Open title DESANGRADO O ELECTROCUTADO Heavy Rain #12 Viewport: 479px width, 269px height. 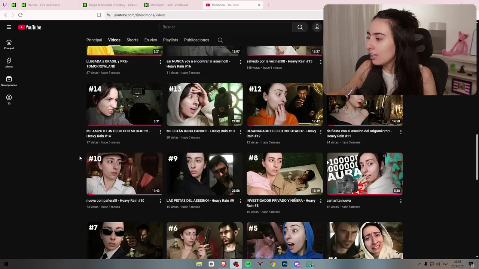click(x=281, y=134)
